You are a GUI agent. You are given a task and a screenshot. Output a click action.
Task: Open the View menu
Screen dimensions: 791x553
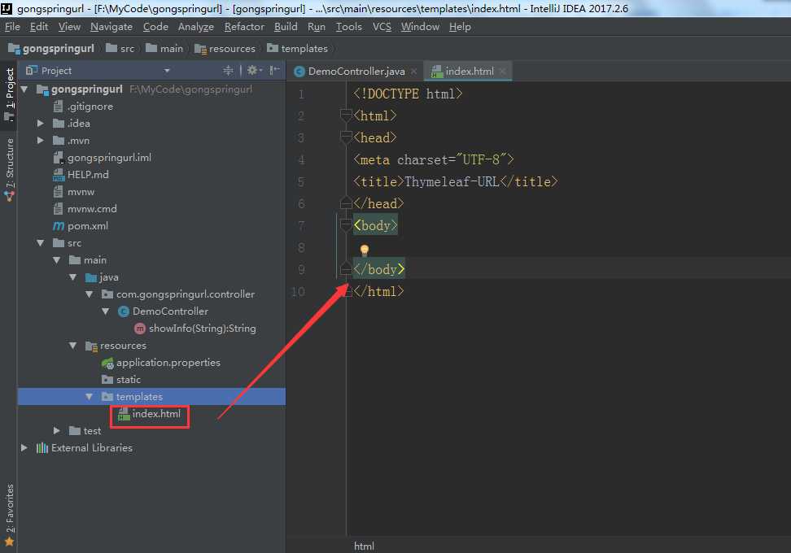tap(69, 27)
